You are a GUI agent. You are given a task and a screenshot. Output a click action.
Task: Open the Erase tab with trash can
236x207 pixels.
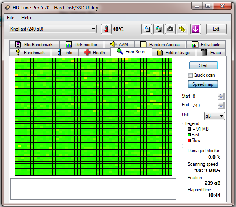211,53
